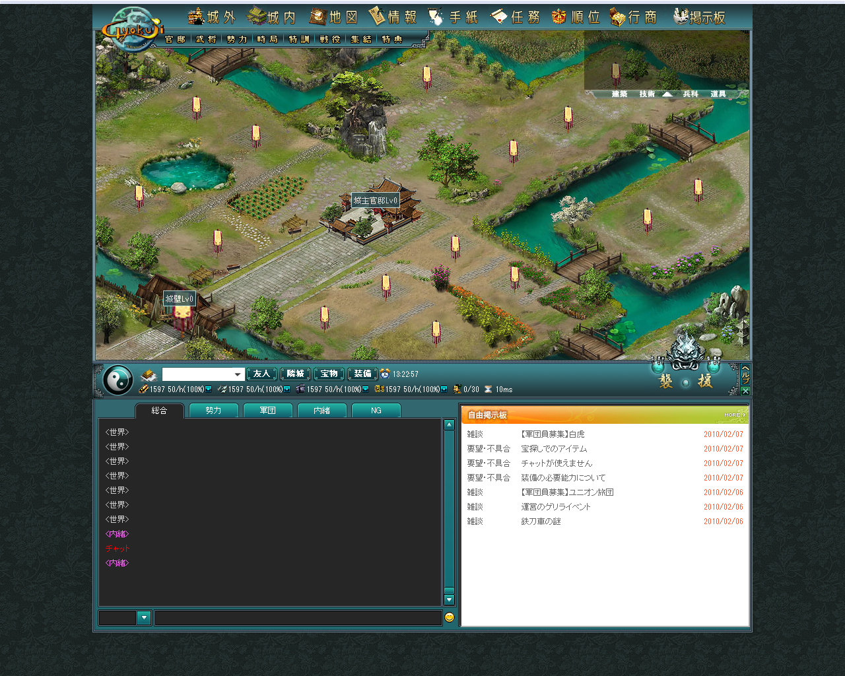Click the general count icon showing 0/30
Screen dimensions: 845x676
(457, 389)
